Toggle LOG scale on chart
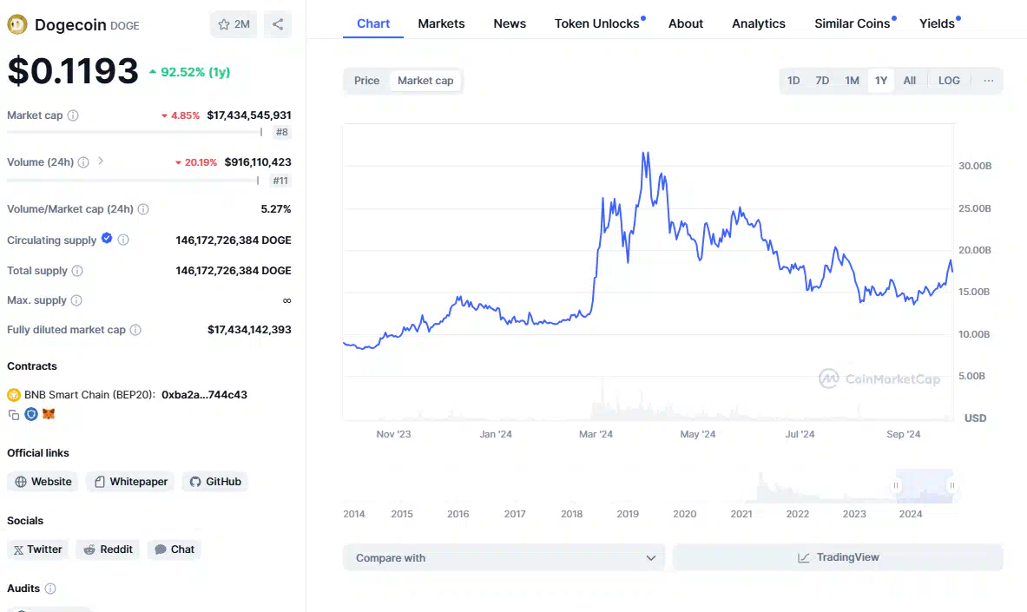 (949, 81)
